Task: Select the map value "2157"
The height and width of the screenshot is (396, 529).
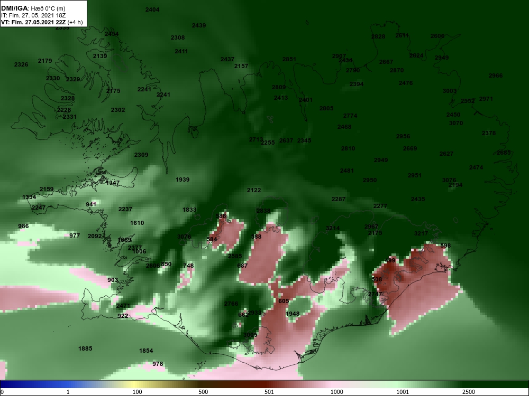Action: tap(241, 66)
